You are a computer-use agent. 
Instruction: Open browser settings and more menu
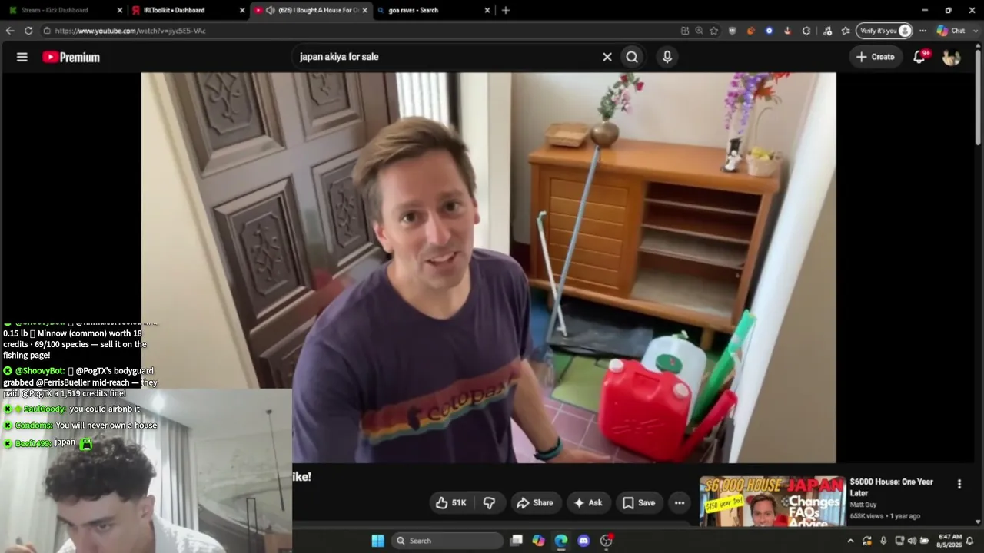click(x=923, y=31)
